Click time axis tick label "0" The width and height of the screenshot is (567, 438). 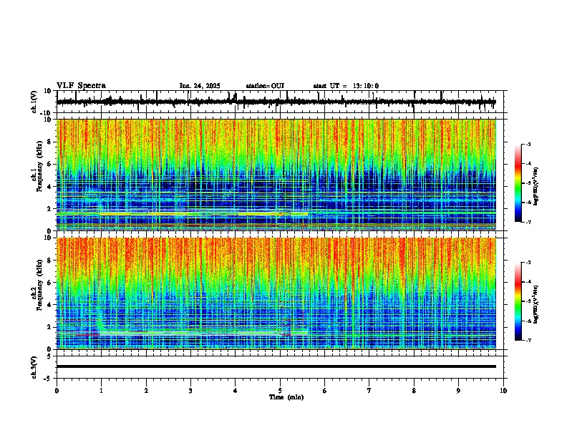57,391
